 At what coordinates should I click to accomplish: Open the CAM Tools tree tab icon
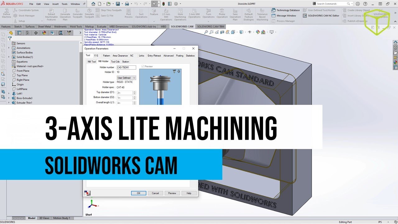pos(69,33)
